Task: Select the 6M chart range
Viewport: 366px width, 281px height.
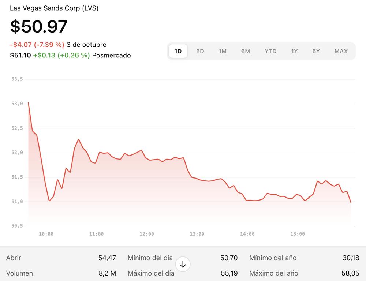Action: pyautogui.click(x=246, y=51)
